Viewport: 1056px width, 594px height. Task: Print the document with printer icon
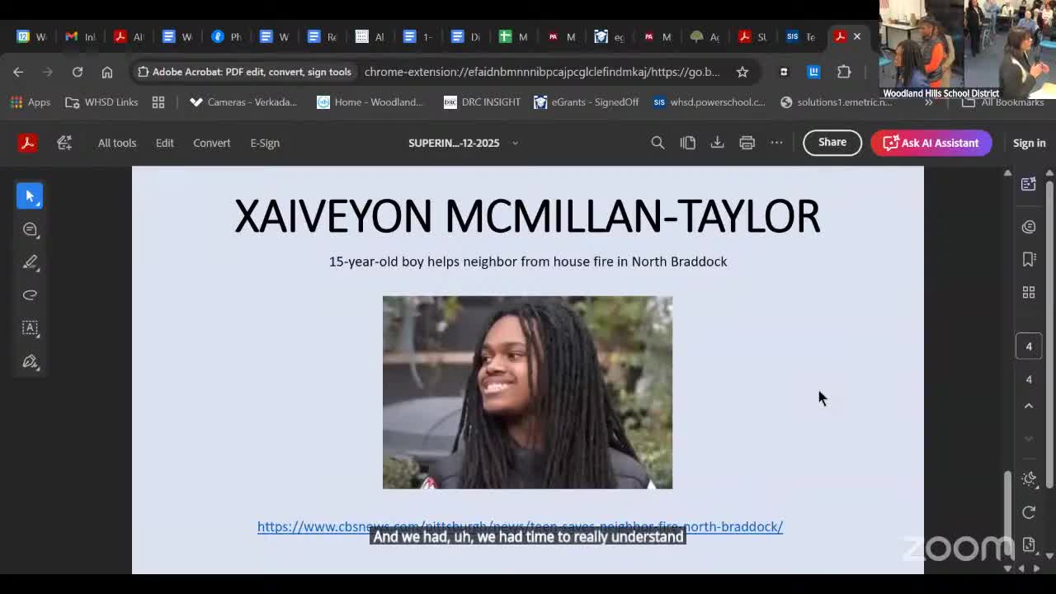tap(747, 143)
